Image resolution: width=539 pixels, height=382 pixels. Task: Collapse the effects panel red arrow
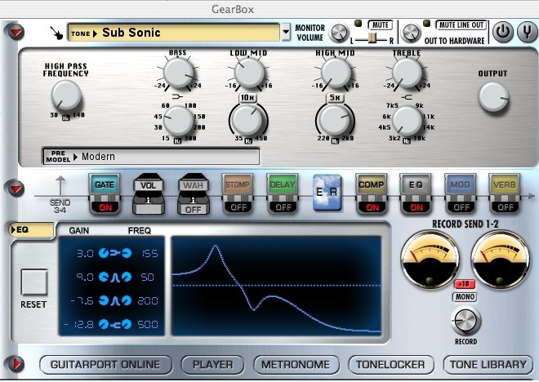coord(15,189)
